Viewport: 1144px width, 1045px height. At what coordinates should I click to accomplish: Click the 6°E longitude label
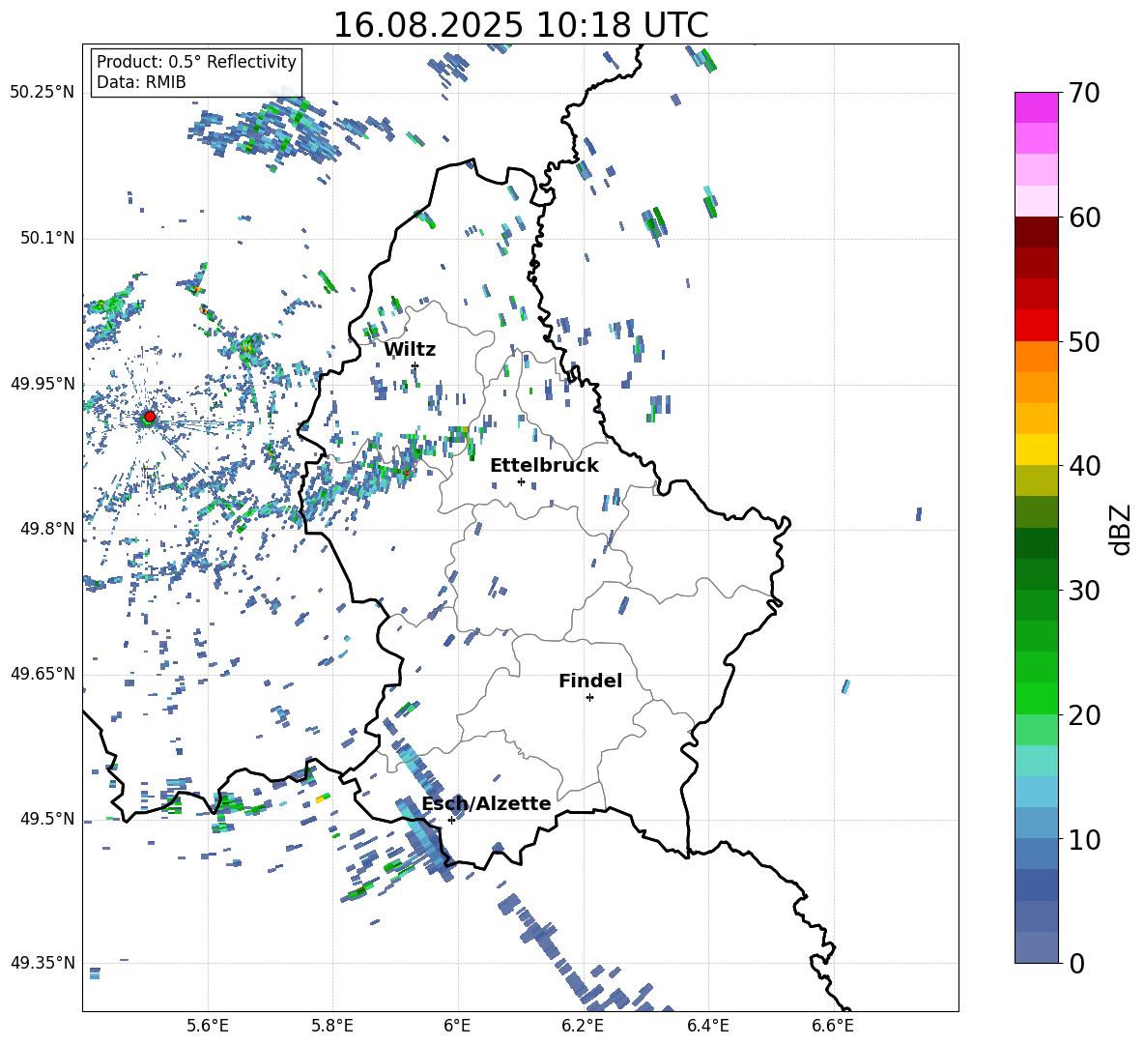457,1026
